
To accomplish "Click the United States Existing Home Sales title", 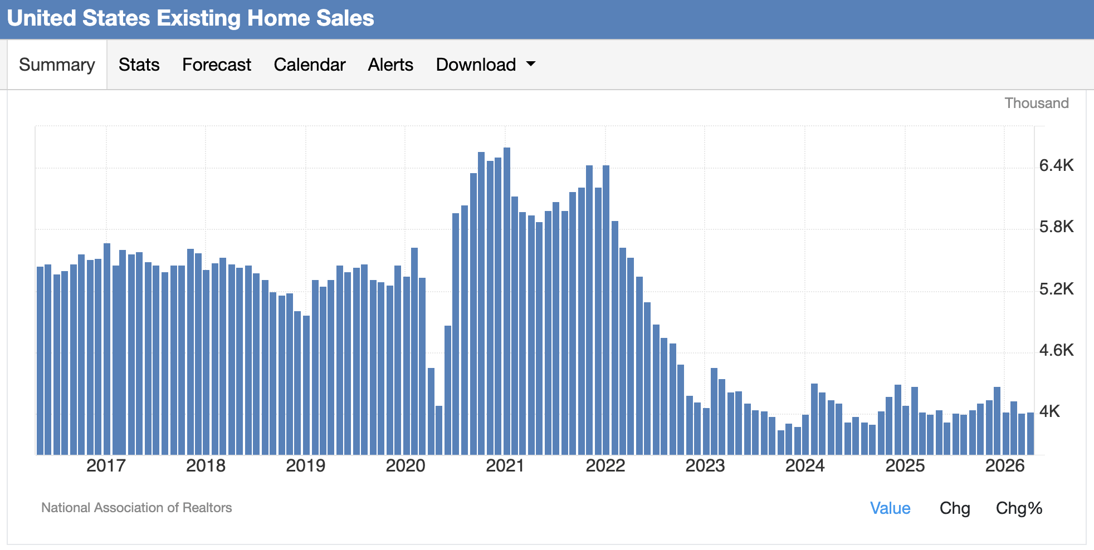I will [191, 18].
